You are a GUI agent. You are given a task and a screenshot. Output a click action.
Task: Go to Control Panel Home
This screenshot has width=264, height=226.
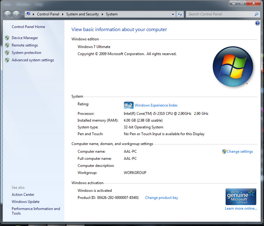28,27
